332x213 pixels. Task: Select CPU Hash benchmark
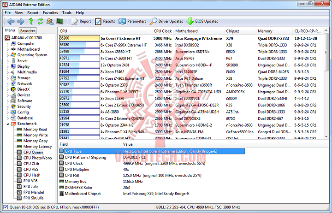(x=32, y=175)
